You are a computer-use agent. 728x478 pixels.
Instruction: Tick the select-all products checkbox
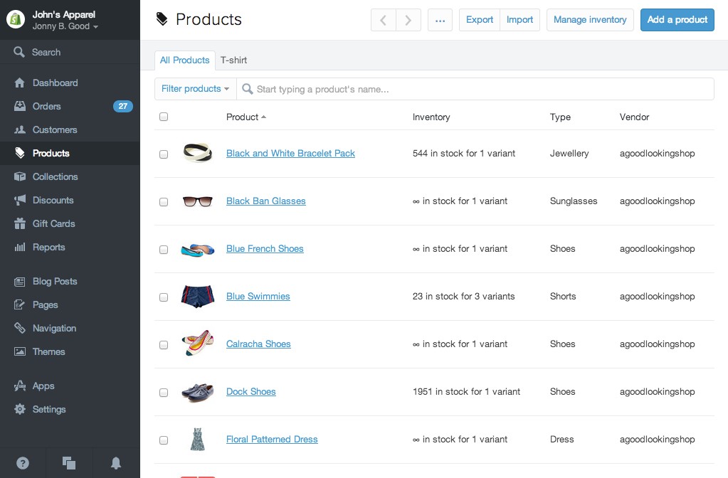pyautogui.click(x=164, y=117)
